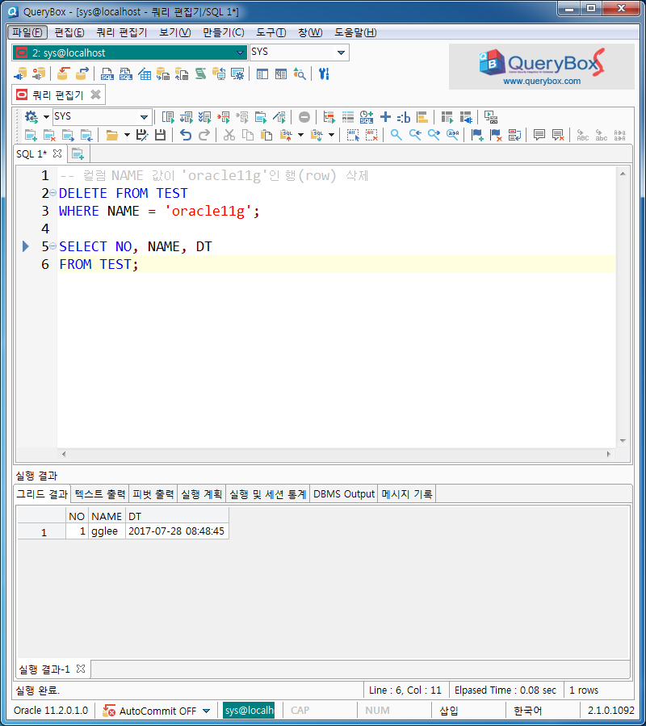This screenshot has height=726, width=646.
Task: Click the object search magnifier icon
Action: tap(300, 74)
